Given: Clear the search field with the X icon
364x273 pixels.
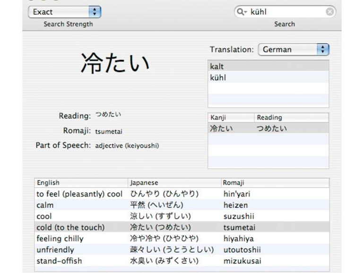Looking at the screenshot, I should click(329, 12).
